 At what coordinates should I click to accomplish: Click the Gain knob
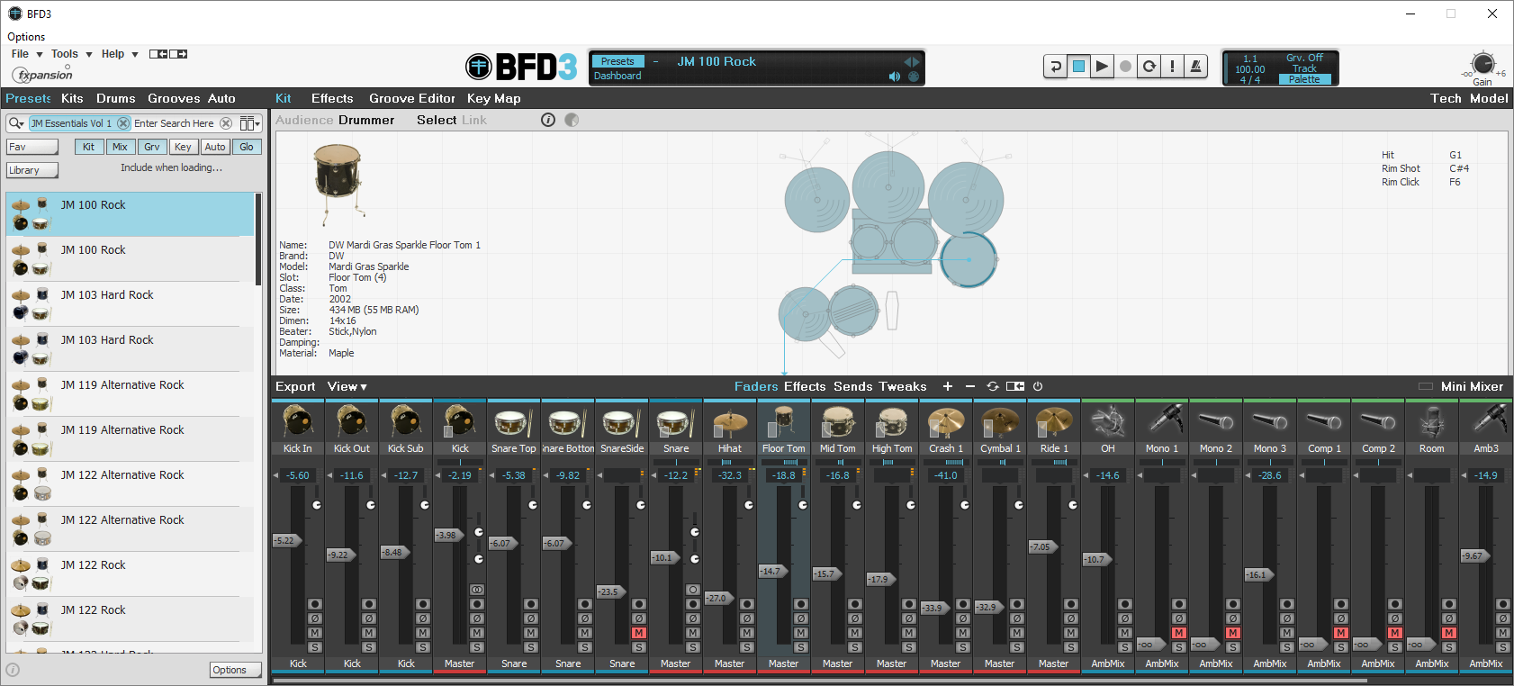coord(1482,64)
